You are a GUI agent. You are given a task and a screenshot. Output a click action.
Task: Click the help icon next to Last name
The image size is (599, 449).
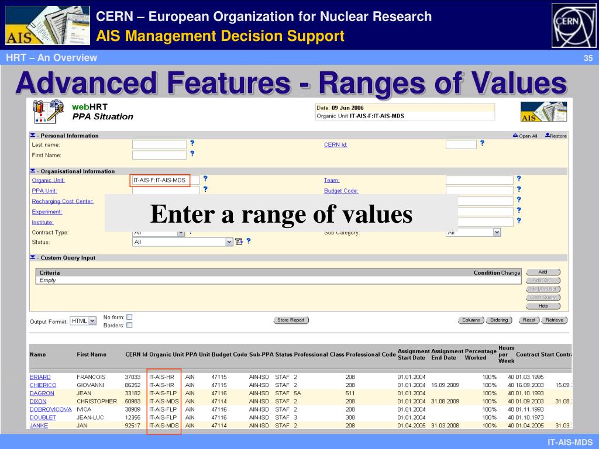[192, 143]
